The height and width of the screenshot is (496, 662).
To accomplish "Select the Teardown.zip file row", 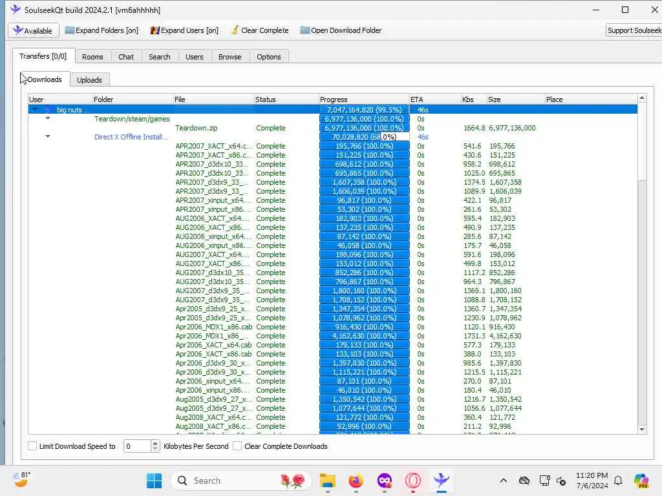I will point(333,128).
